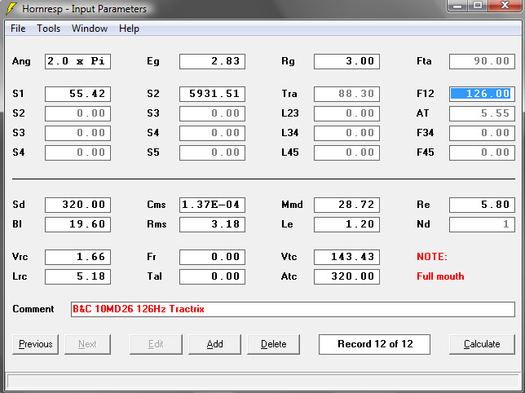The width and height of the screenshot is (525, 393).
Task: Click the F12 field with 126.00
Action: tap(482, 94)
